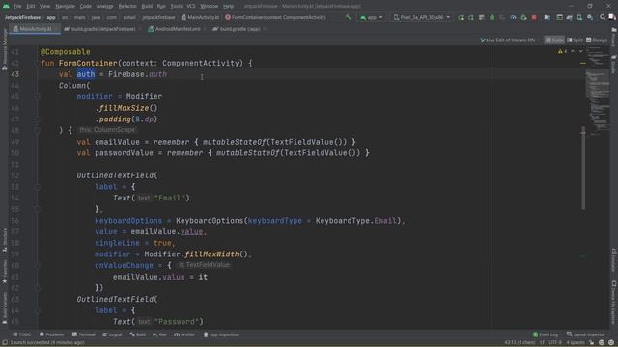The height and width of the screenshot is (347, 618).
Task: Open the Edit menu
Action: tap(30, 6)
